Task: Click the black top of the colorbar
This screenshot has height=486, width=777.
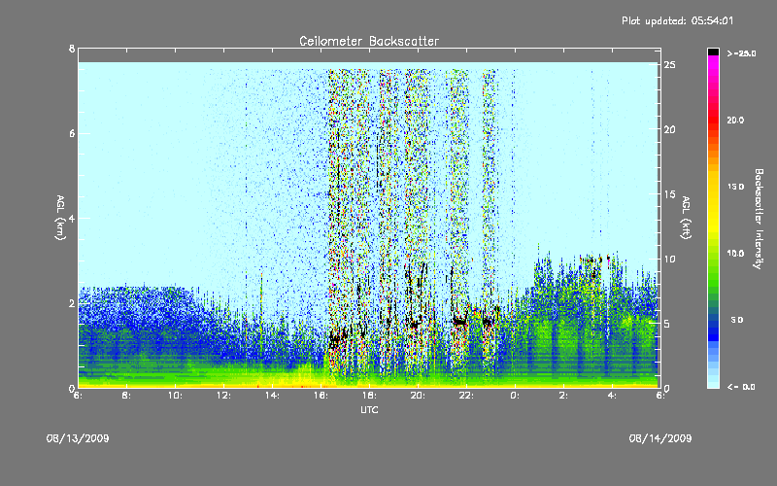Action: coord(713,52)
